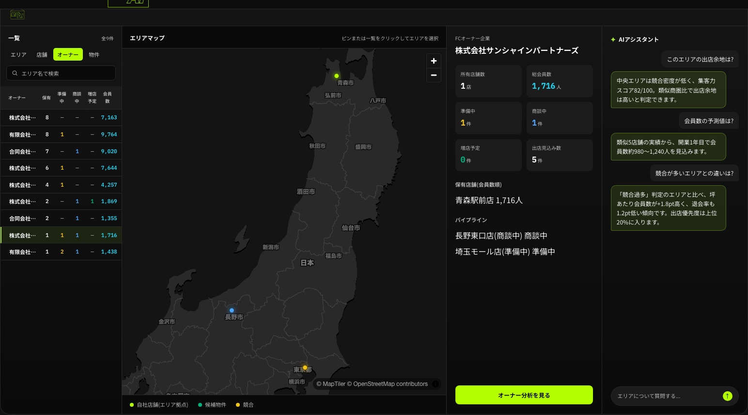Select the owner row with 7,163 members
Image resolution: width=748 pixels, height=415 pixels.
(61, 118)
